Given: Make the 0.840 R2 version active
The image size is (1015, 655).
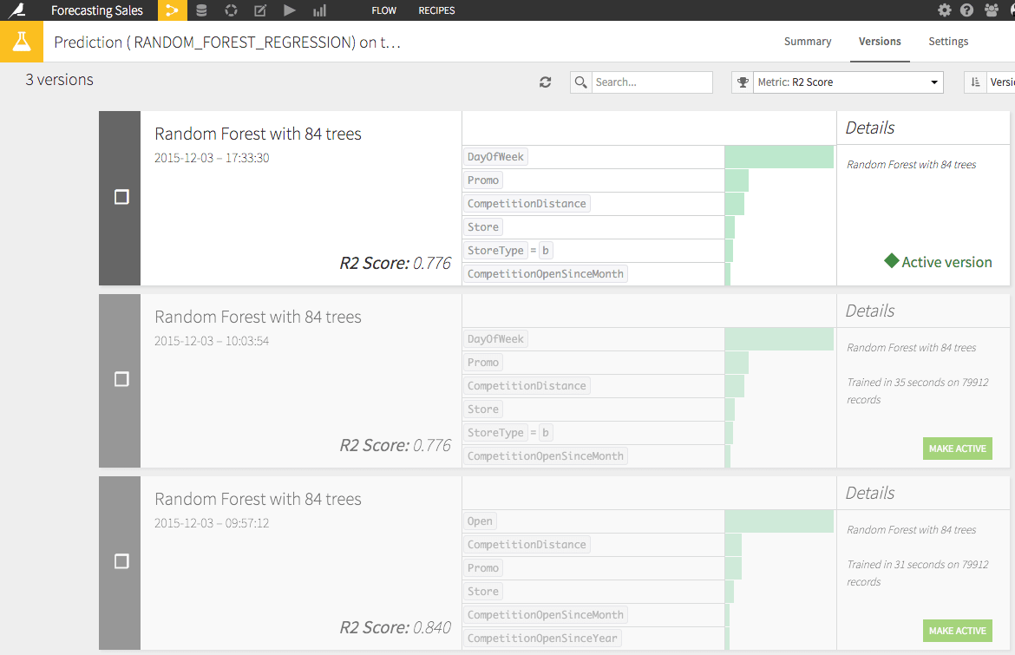Looking at the screenshot, I should coord(957,631).
